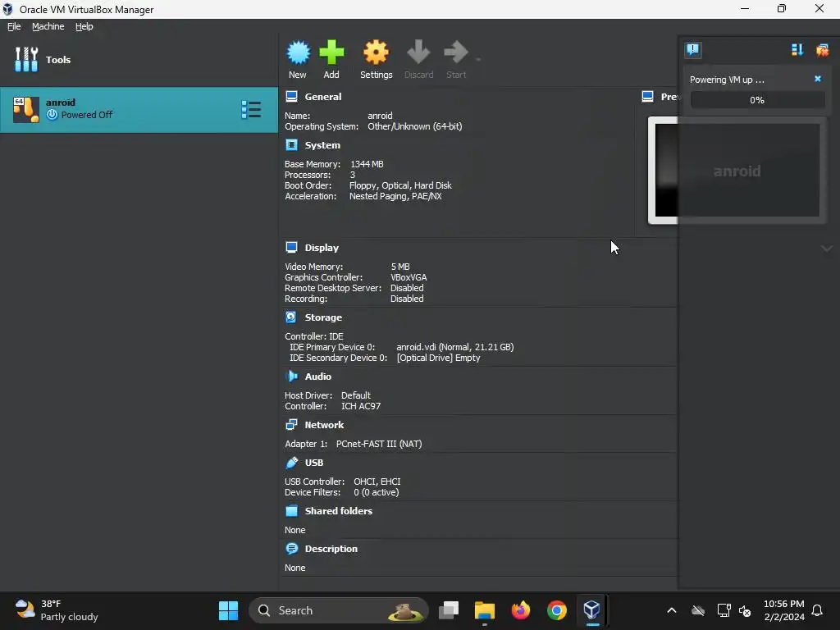The image size is (840, 630).
Task: Click the muted volume tray icon
Action: pos(745,610)
